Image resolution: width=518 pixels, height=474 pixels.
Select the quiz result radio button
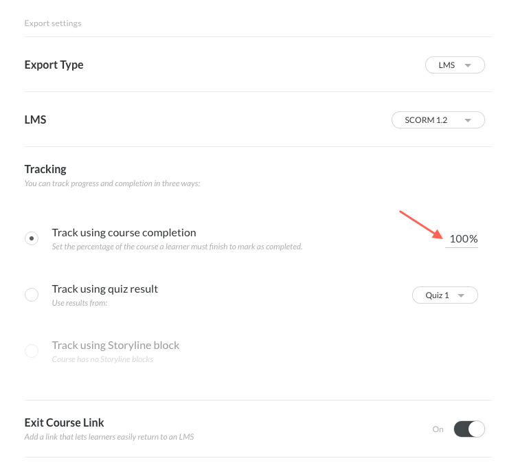[32, 295]
